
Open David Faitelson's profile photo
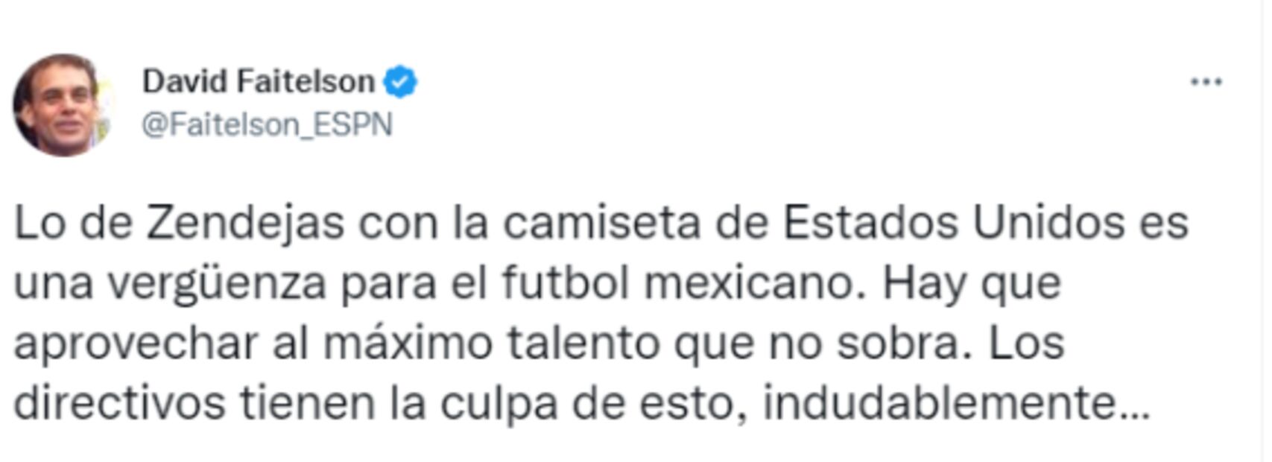(61, 104)
